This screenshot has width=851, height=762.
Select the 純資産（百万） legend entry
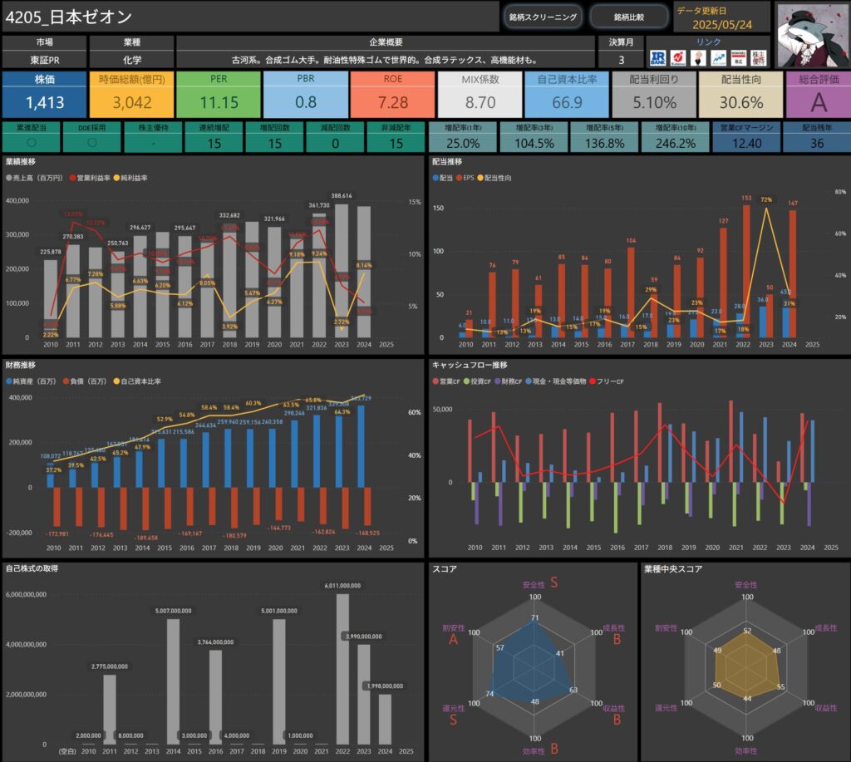(31, 381)
